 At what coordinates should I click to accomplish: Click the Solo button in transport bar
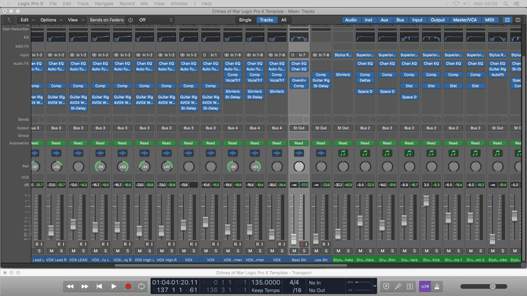410,286
